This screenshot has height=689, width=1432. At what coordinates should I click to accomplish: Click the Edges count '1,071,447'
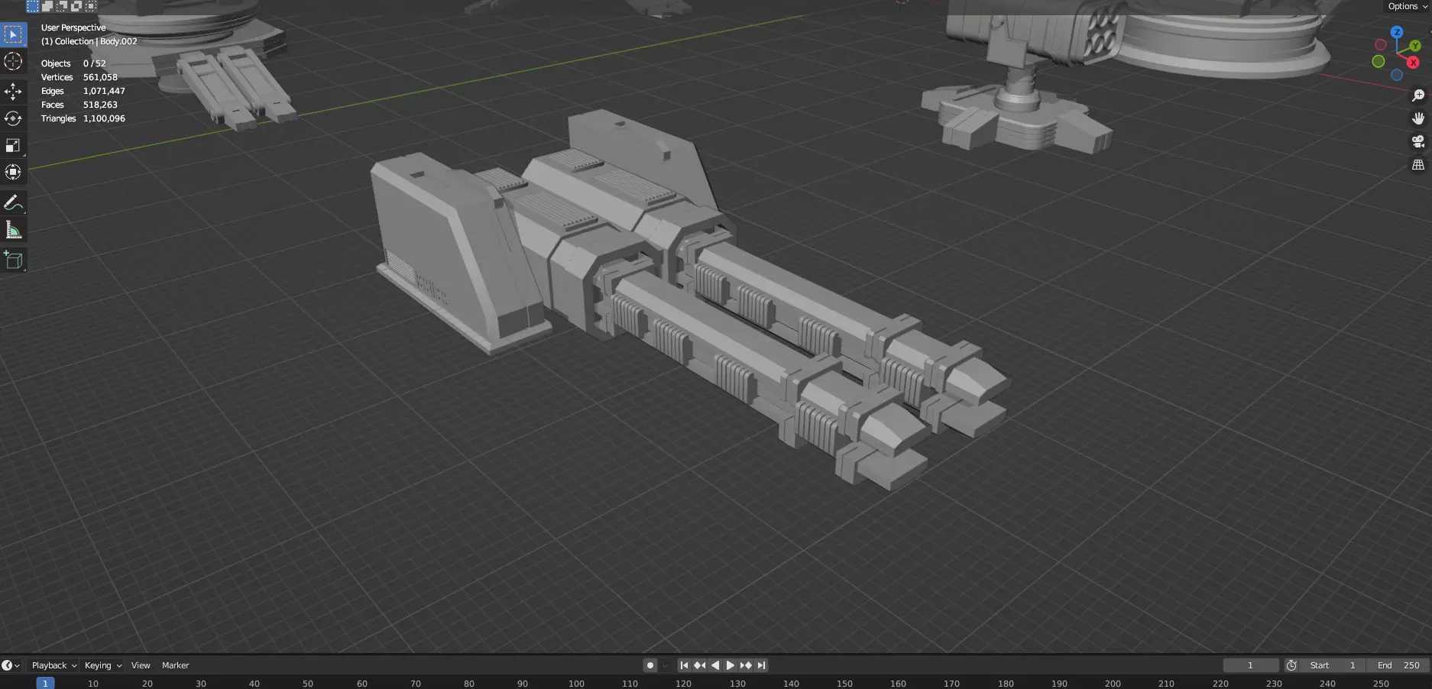(104, 91)
